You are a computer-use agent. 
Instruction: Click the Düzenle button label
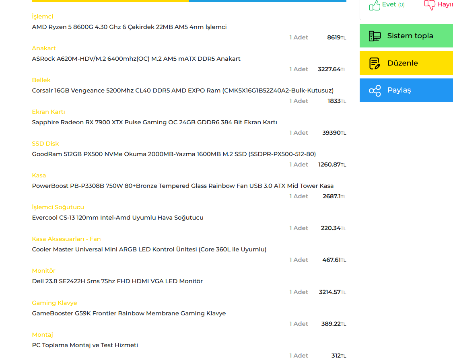402,63
